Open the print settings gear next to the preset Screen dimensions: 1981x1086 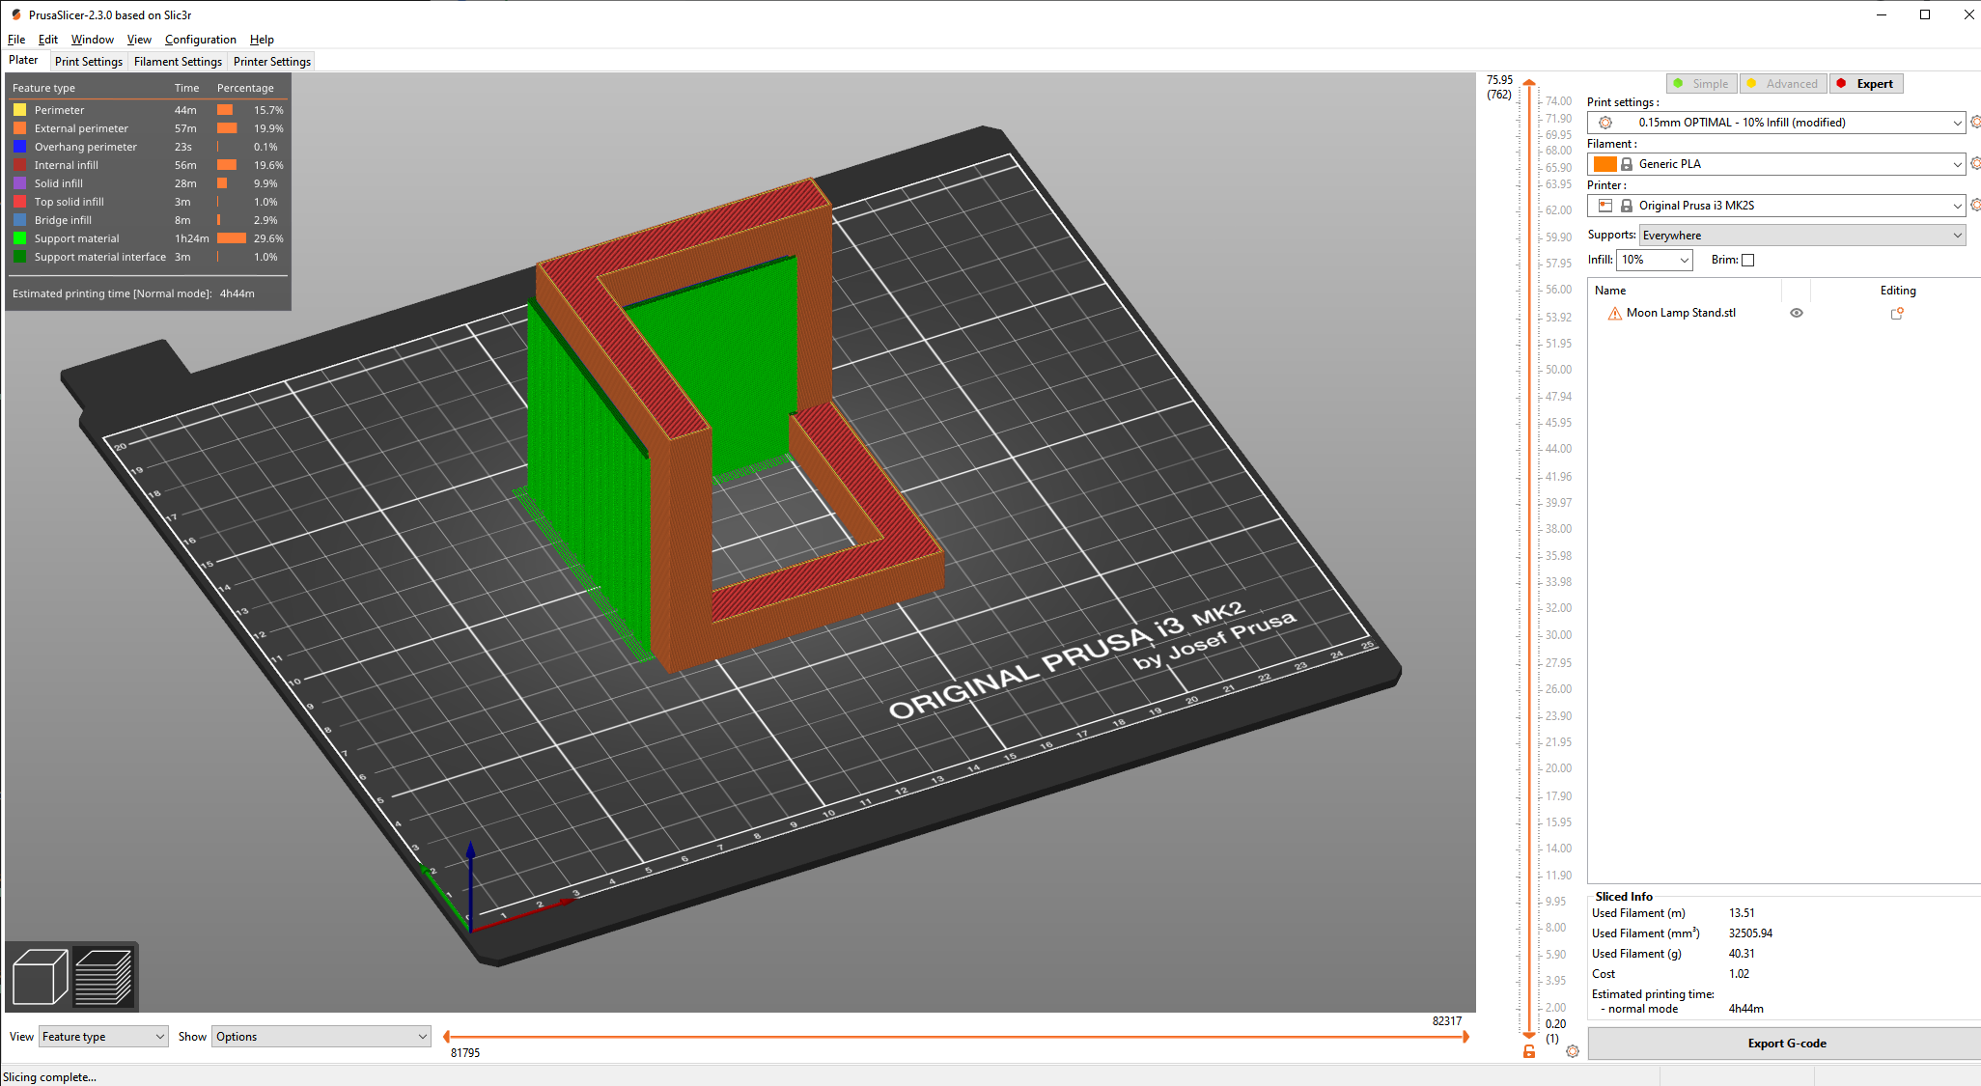point(1975,123)
